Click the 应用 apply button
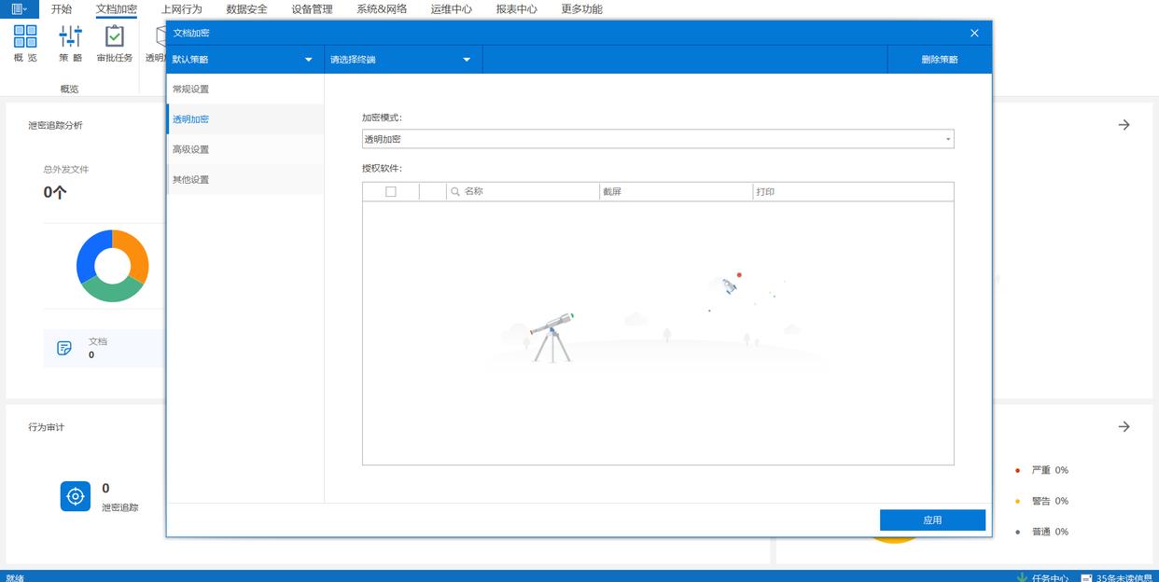This screenshot has width=1159, height=582. 932,520
